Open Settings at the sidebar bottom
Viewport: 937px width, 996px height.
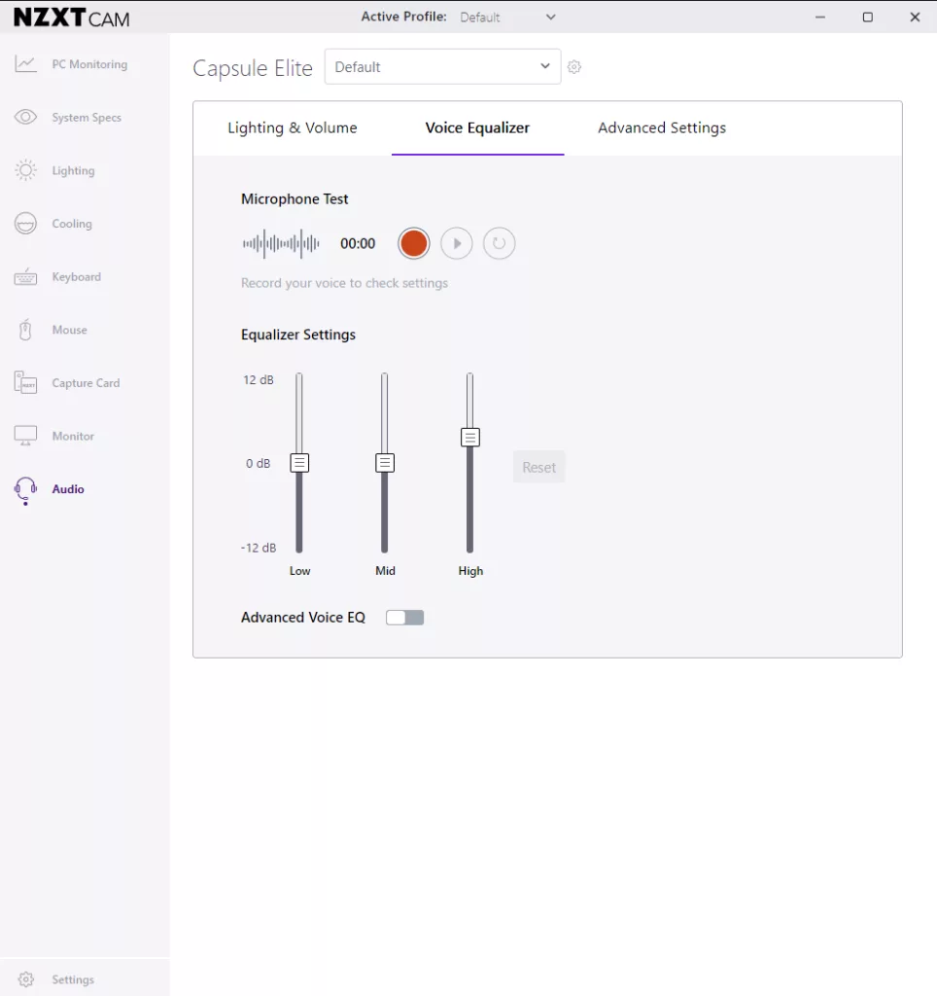tap(72, 979)
